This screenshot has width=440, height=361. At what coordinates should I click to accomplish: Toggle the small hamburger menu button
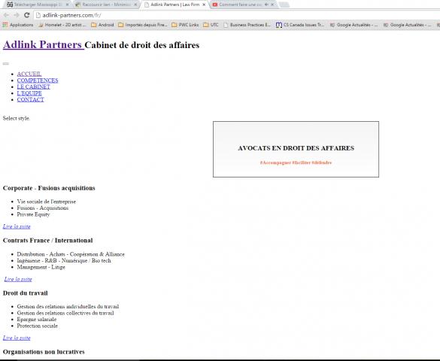[x=5, y=64]
